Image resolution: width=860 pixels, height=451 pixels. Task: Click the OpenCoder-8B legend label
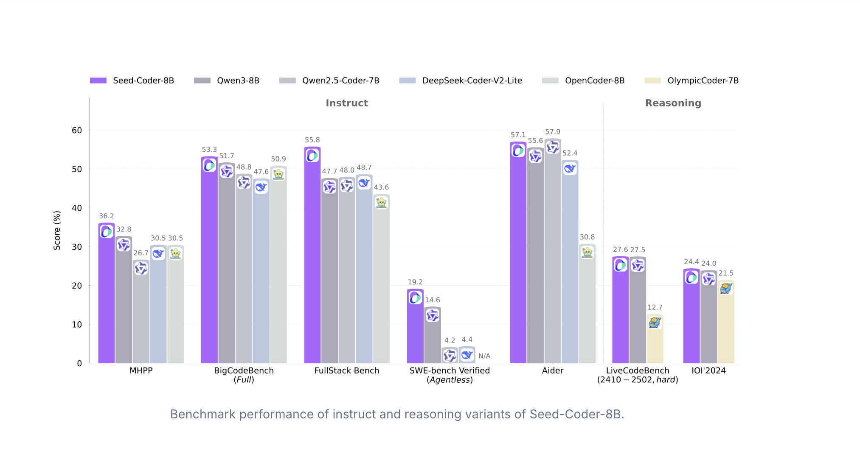(x=594, y=81)
